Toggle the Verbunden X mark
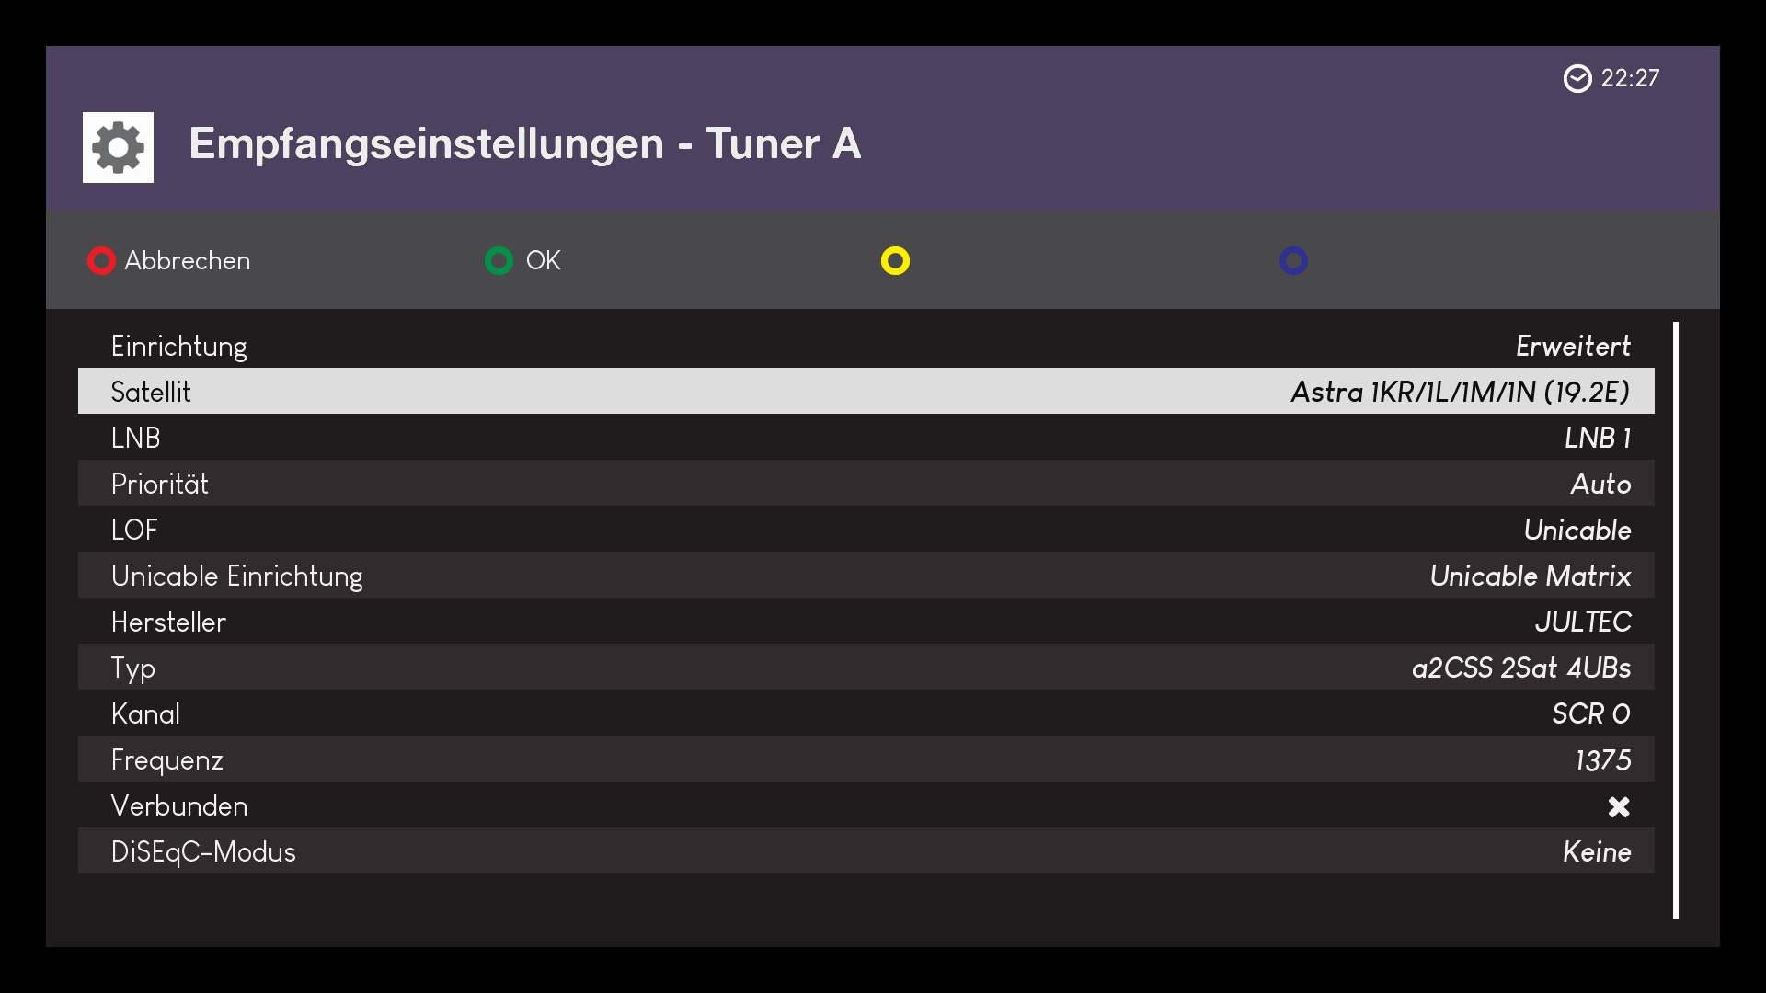1766x993 pixels. (1618, 806)
